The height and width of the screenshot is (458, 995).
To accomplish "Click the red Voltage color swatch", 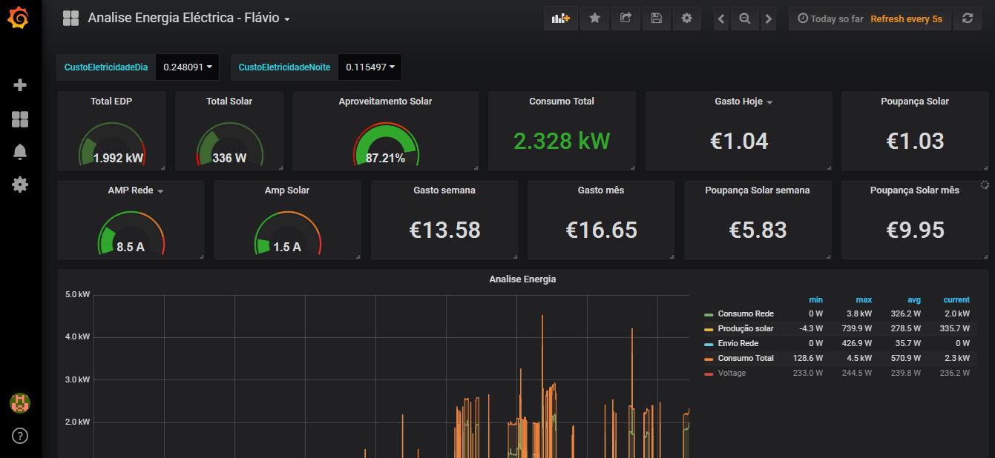I will (709, 374).
